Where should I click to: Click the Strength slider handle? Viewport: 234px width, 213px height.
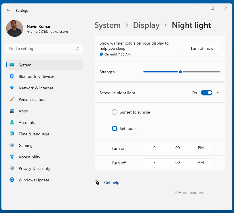(180, 72)
